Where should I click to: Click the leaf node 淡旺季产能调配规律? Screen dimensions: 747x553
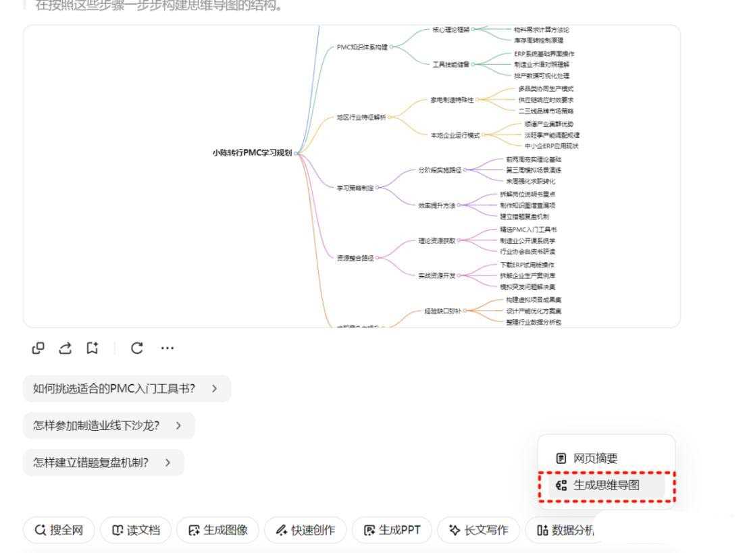pos(552,135)
